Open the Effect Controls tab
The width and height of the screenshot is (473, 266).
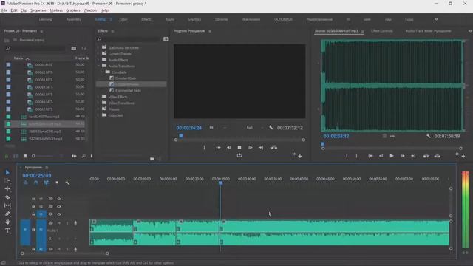pos(382,31)
